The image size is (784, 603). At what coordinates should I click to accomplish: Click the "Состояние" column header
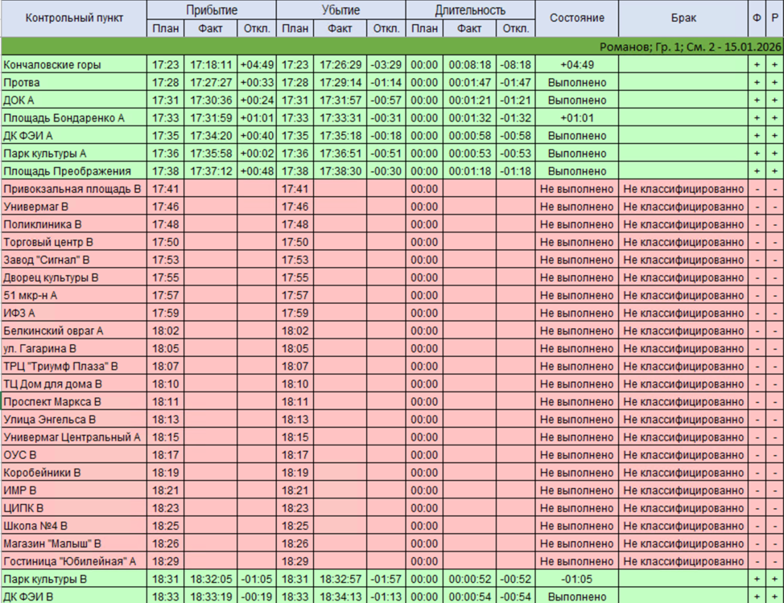(x=576, y=18)
